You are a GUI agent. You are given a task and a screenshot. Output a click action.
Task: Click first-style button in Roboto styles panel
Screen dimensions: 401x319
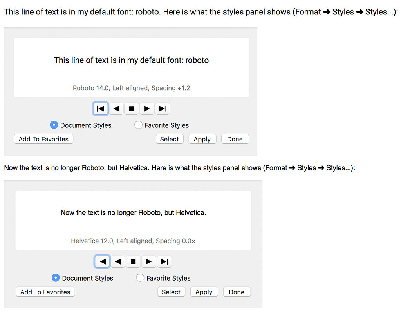(x=101, y=109)
